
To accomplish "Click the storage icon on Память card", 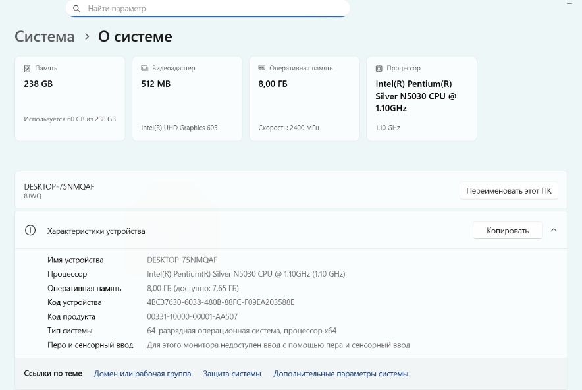I will tap(27, 69).
